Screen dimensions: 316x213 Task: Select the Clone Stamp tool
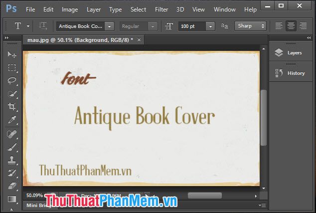pyautogui.click(x=12, y=160)
